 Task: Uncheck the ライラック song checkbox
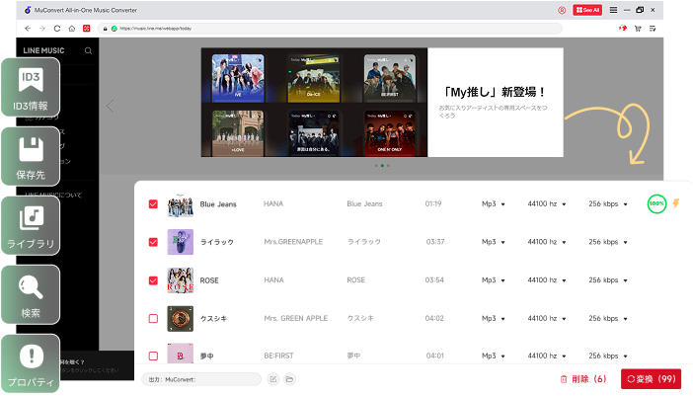point(153,242)
